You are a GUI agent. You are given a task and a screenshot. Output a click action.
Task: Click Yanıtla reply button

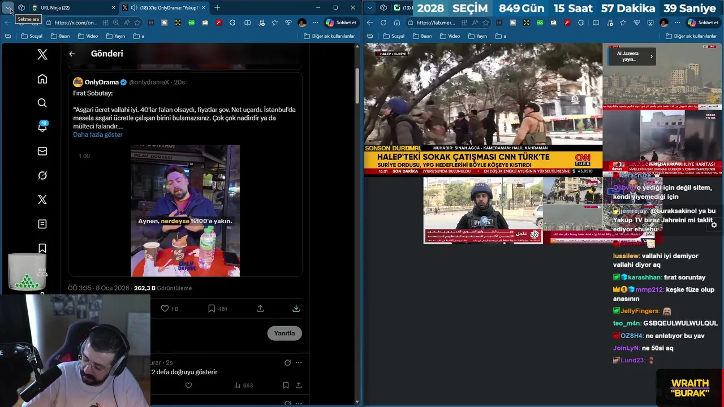285,333
